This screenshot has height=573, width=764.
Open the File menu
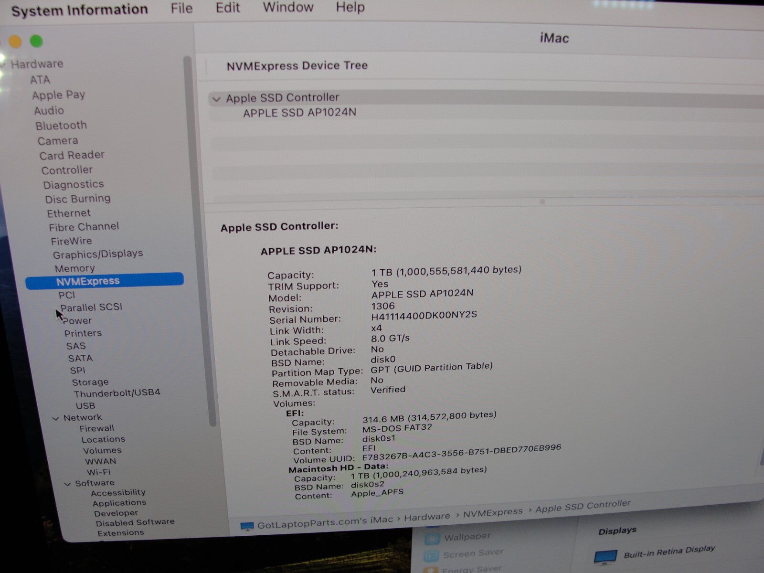click(181, 8)
